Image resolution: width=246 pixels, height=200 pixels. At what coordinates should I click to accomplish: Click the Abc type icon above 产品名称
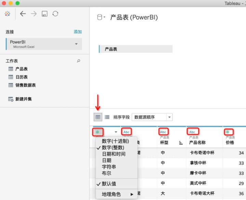192,132
